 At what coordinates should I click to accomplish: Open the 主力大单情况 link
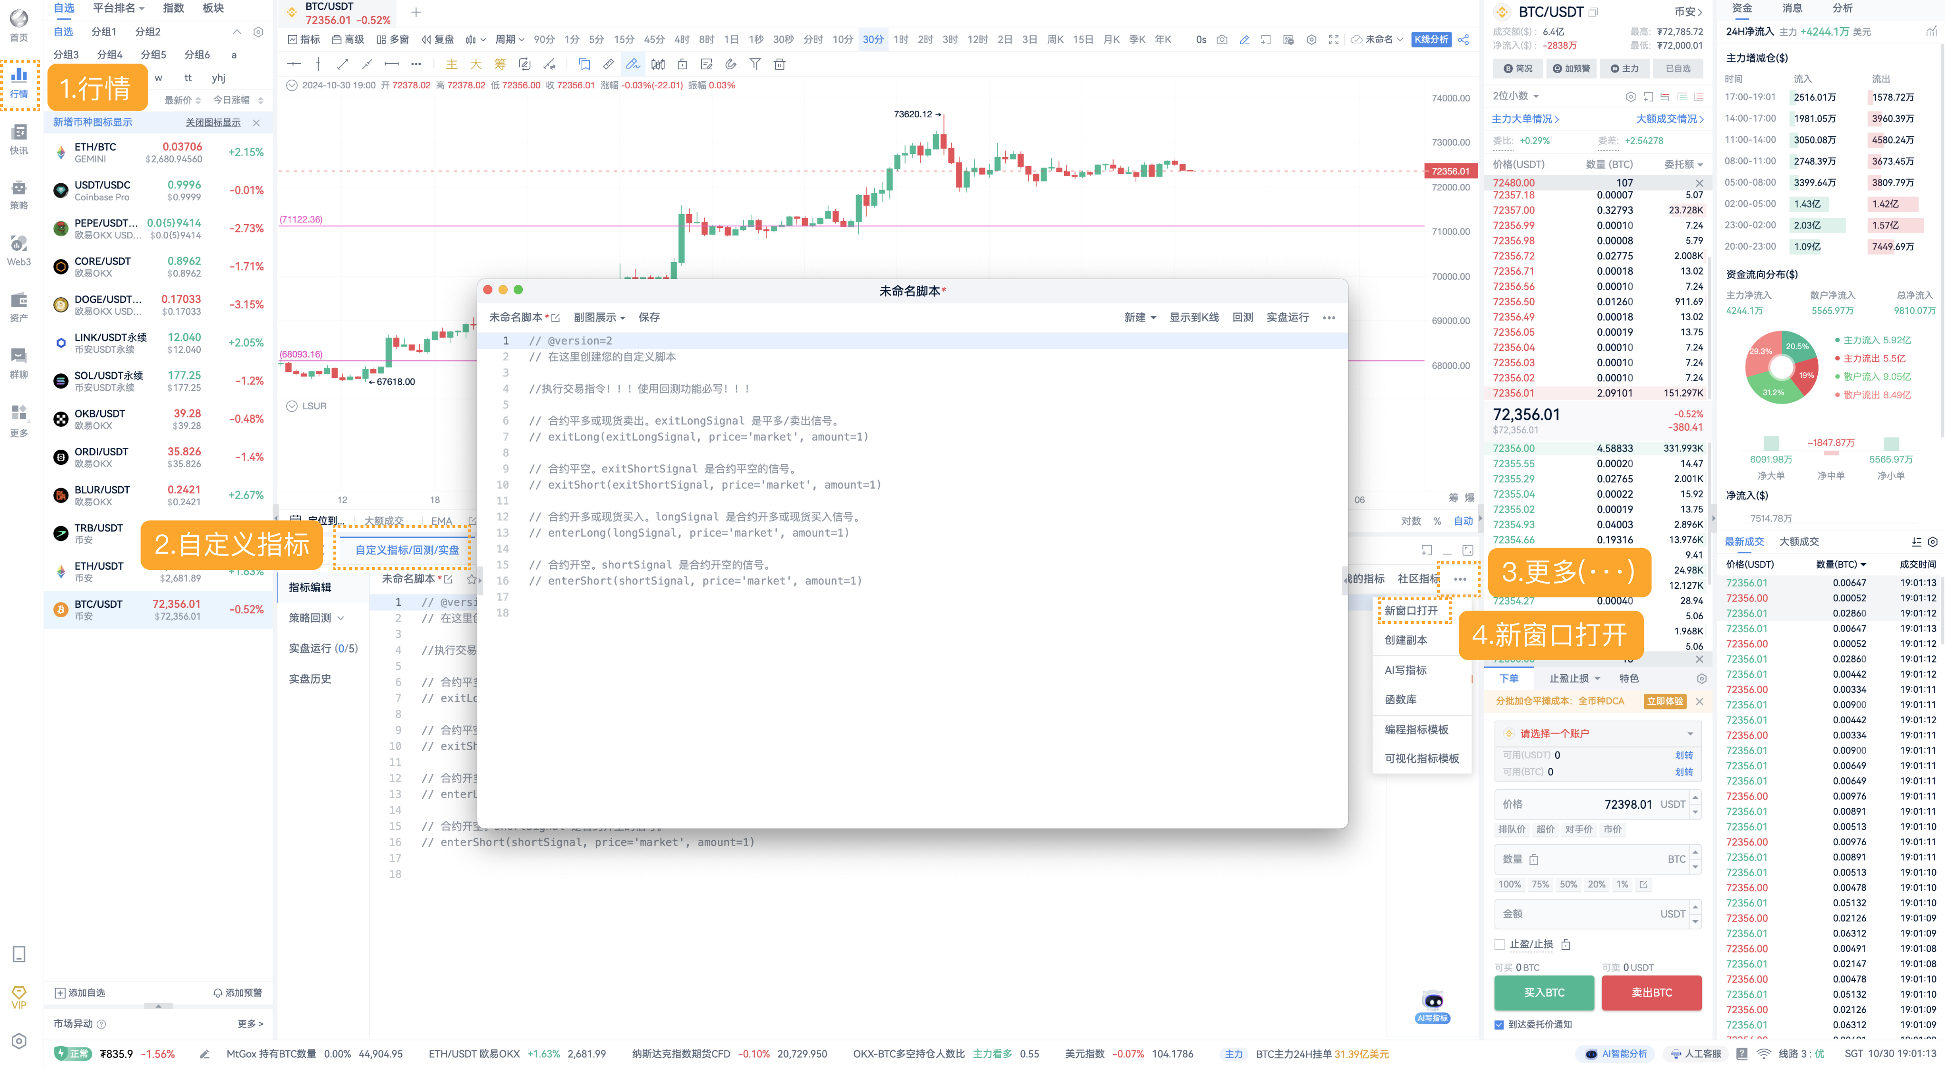click(x=1524, y=119)
